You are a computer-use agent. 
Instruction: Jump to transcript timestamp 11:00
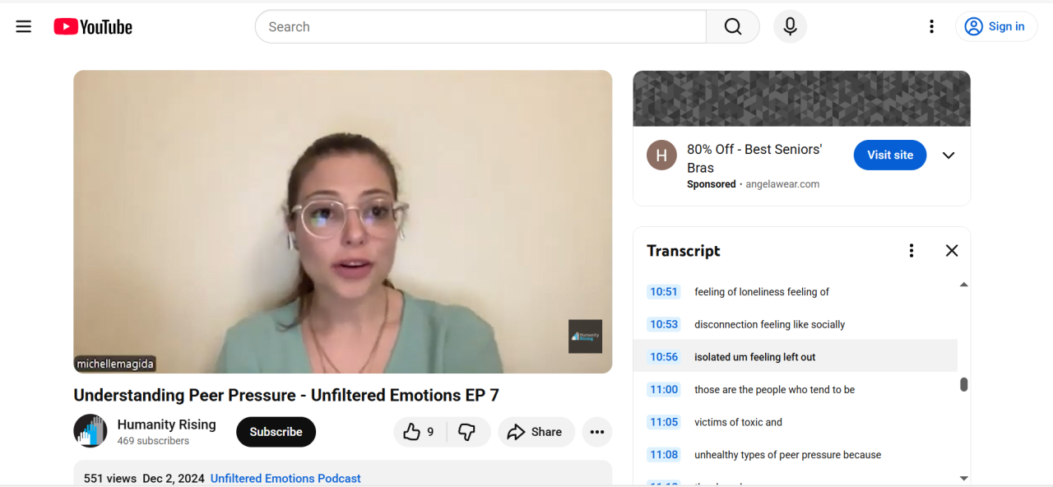click(x=664, y=389)
